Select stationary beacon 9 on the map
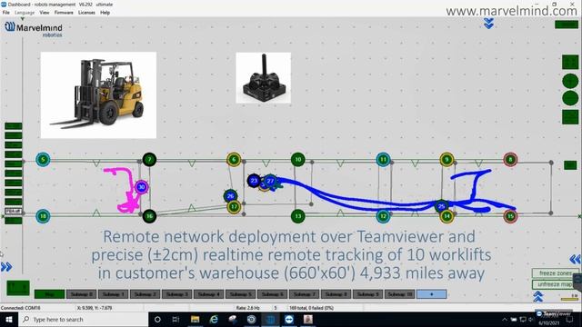This screenshot has height=327, width=582. pos(447,160)
